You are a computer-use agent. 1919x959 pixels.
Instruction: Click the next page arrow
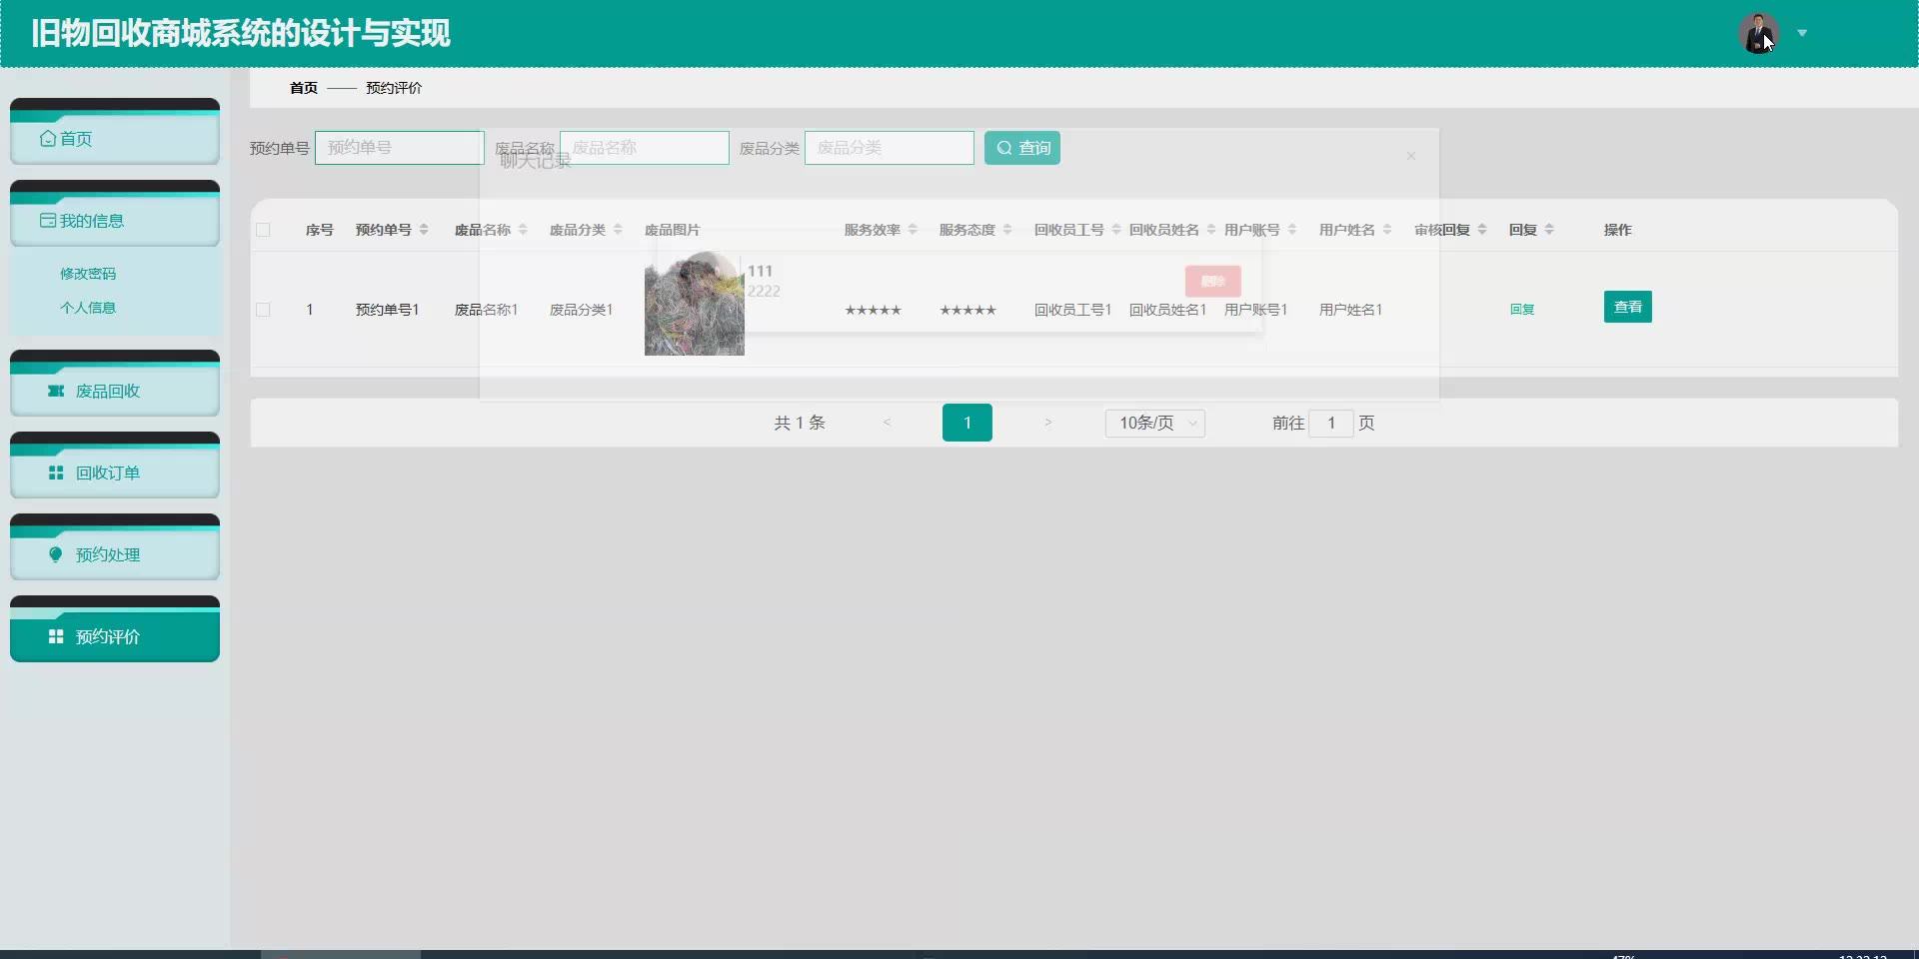tap(1047, 423)
